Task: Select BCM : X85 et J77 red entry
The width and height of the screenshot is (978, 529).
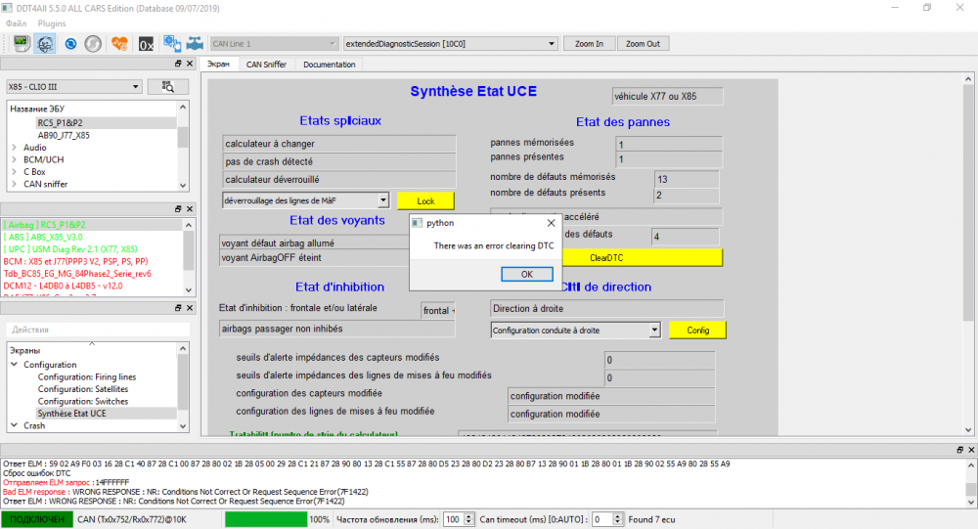Action: [75, 261]
